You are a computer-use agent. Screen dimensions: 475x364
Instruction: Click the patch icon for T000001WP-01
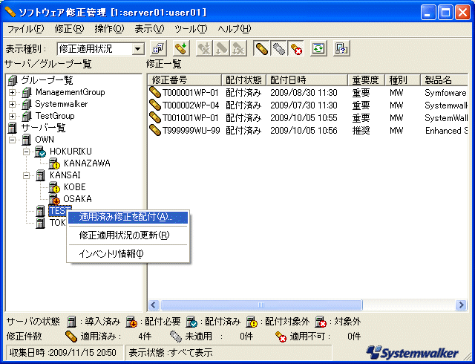coord(155,92)
